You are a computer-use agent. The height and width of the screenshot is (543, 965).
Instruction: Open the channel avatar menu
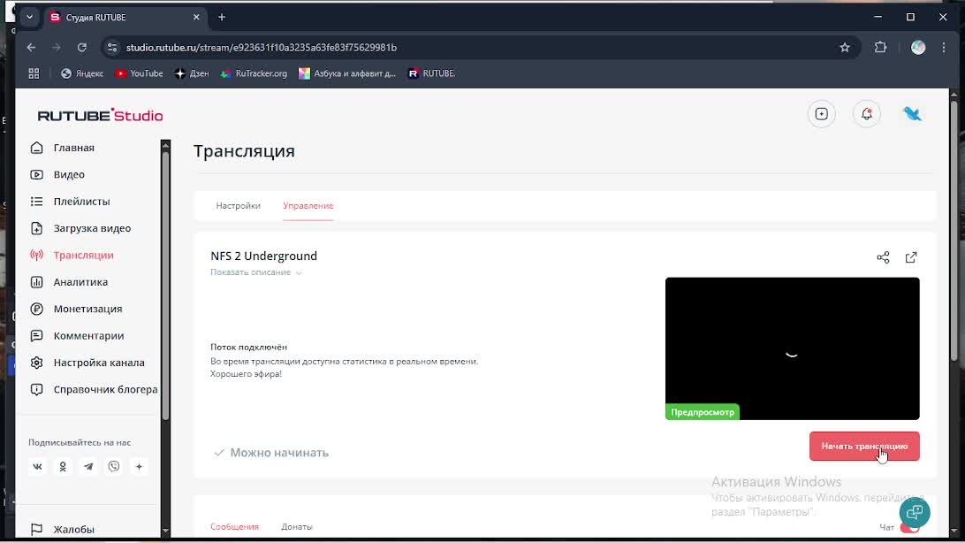912,114
